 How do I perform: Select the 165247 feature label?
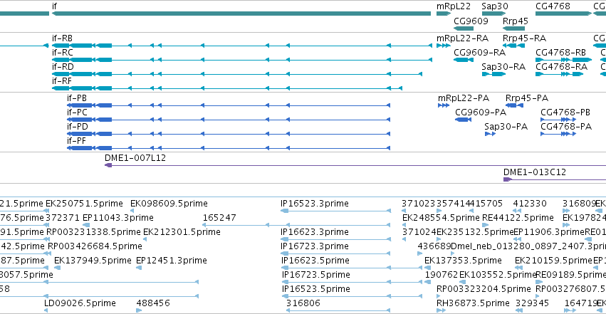click(x=219, y=218)
